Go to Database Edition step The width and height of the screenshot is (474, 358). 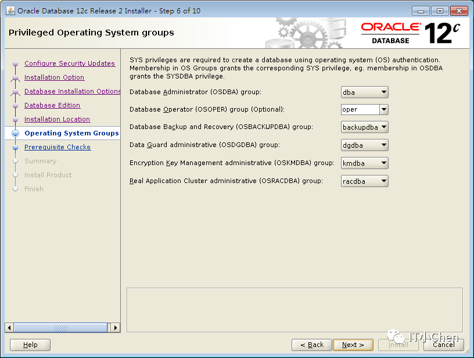pos(52,105)
